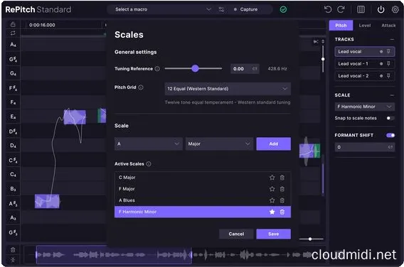404x267 pixels.
Task: Click the Capture button
Action: [x=246, y=9]
